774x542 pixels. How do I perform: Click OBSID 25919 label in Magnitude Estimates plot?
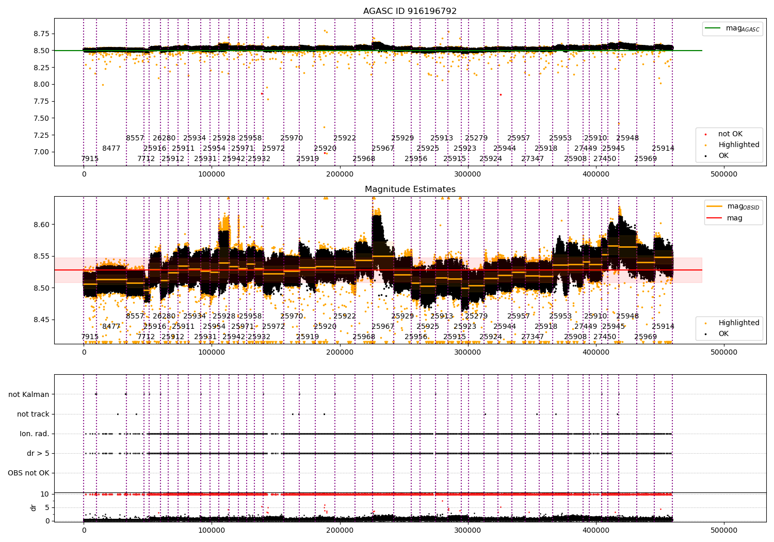point(308,337)
